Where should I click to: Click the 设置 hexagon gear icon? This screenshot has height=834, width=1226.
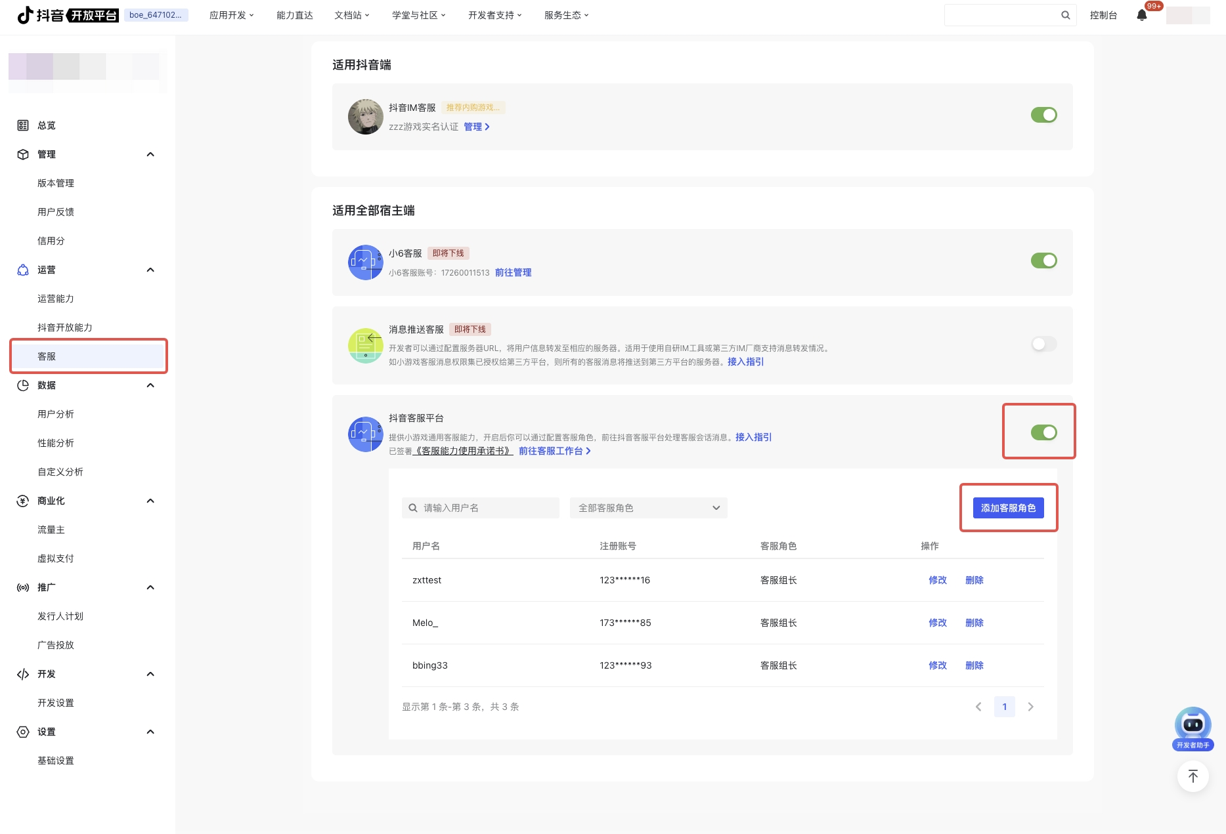[x=23, y=732]
